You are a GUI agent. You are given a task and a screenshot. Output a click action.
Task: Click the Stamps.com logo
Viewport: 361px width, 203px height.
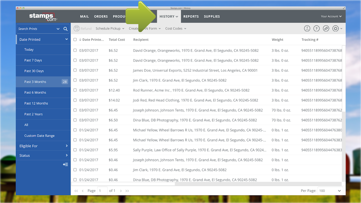pyautogui.click(x=43, y=17)
